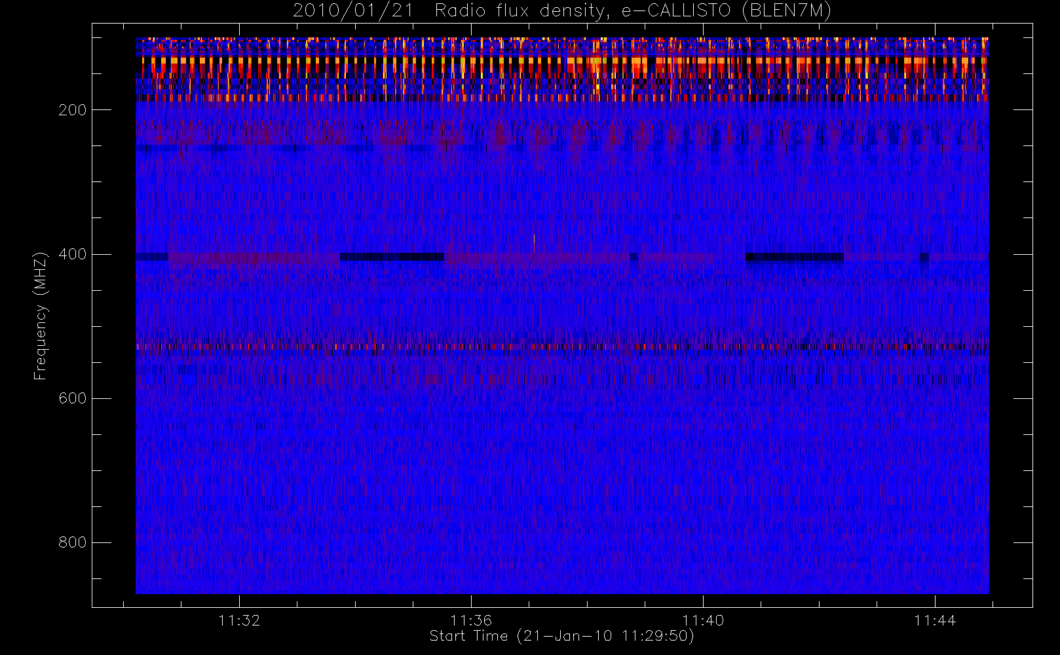Click the 'Start Time (21-Jan-10 11:29:50)' axis label
Image resolution: width=1060 pixels, height=655 pixels.
tap(562, 636)
